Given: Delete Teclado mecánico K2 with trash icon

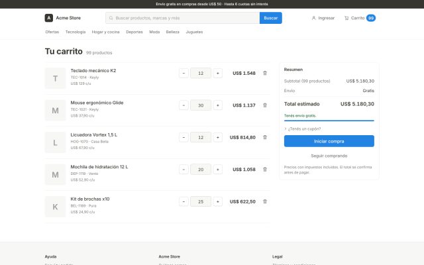Looking at the screenshot, I should click(x=265, y=73).
